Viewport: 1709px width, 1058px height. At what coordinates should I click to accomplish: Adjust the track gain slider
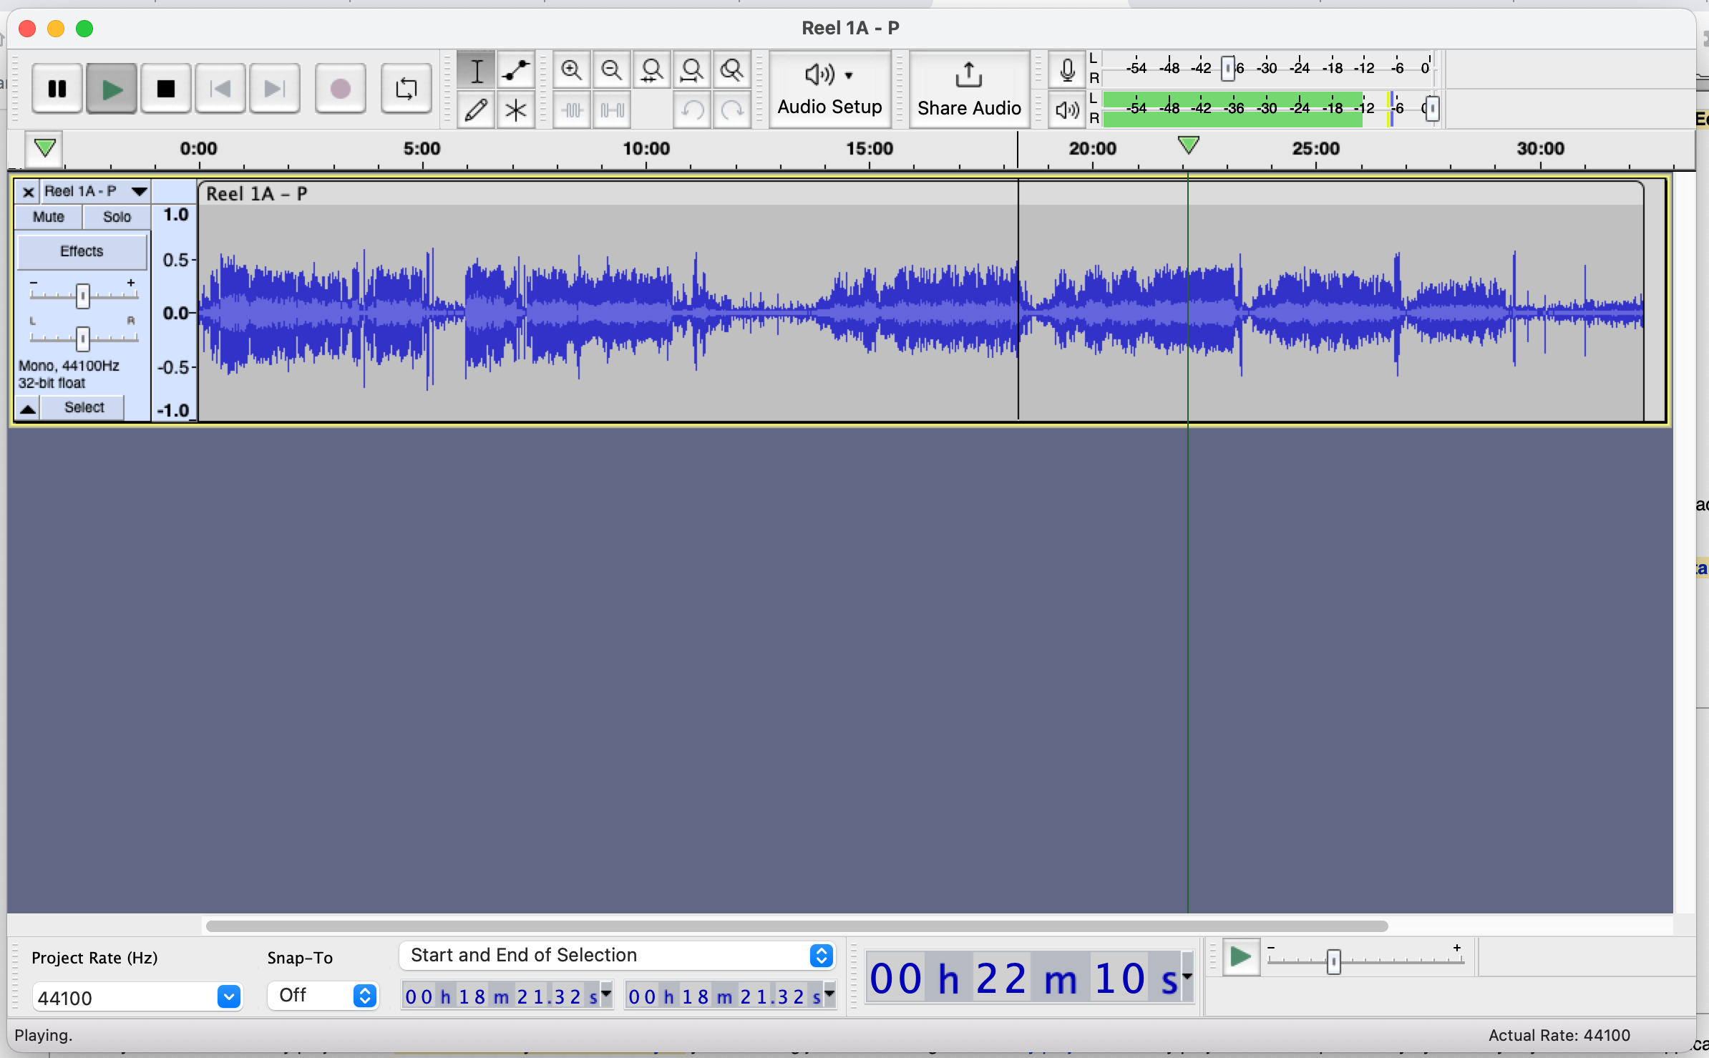click(x=83, y=296)
